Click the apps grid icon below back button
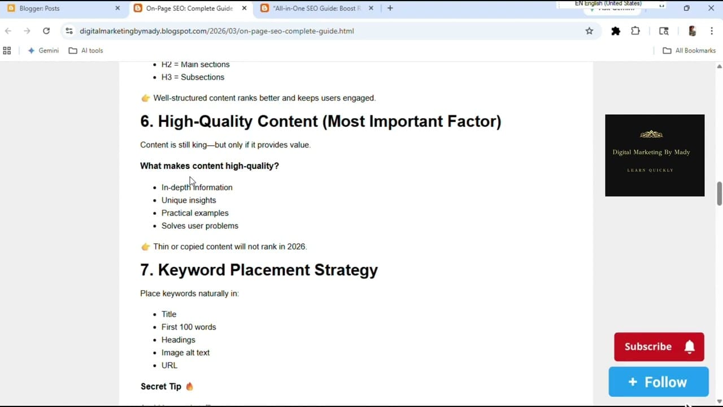 [7, 50]
